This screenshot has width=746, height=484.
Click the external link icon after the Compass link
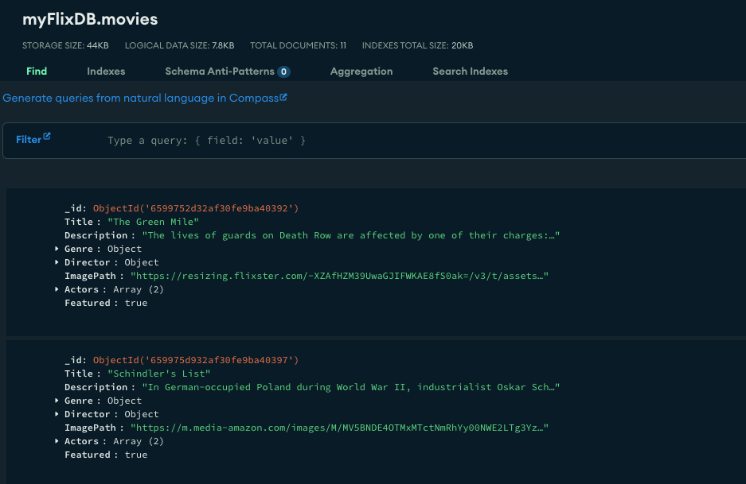282,95
